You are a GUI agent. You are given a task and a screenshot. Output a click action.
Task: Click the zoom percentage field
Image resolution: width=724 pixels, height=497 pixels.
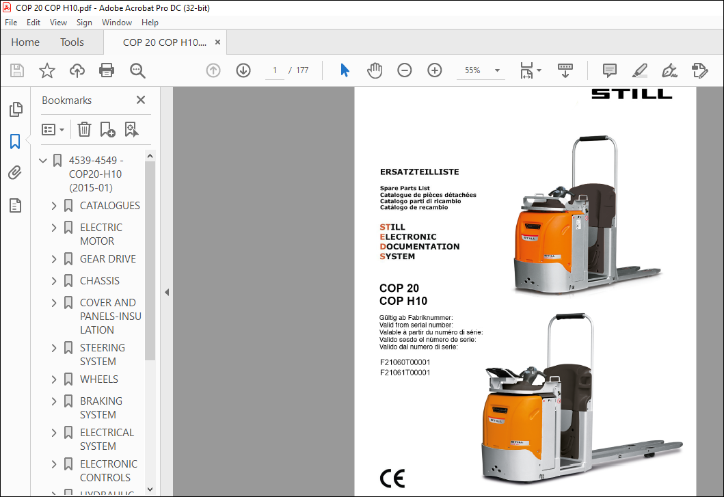(x=472, y=70)
